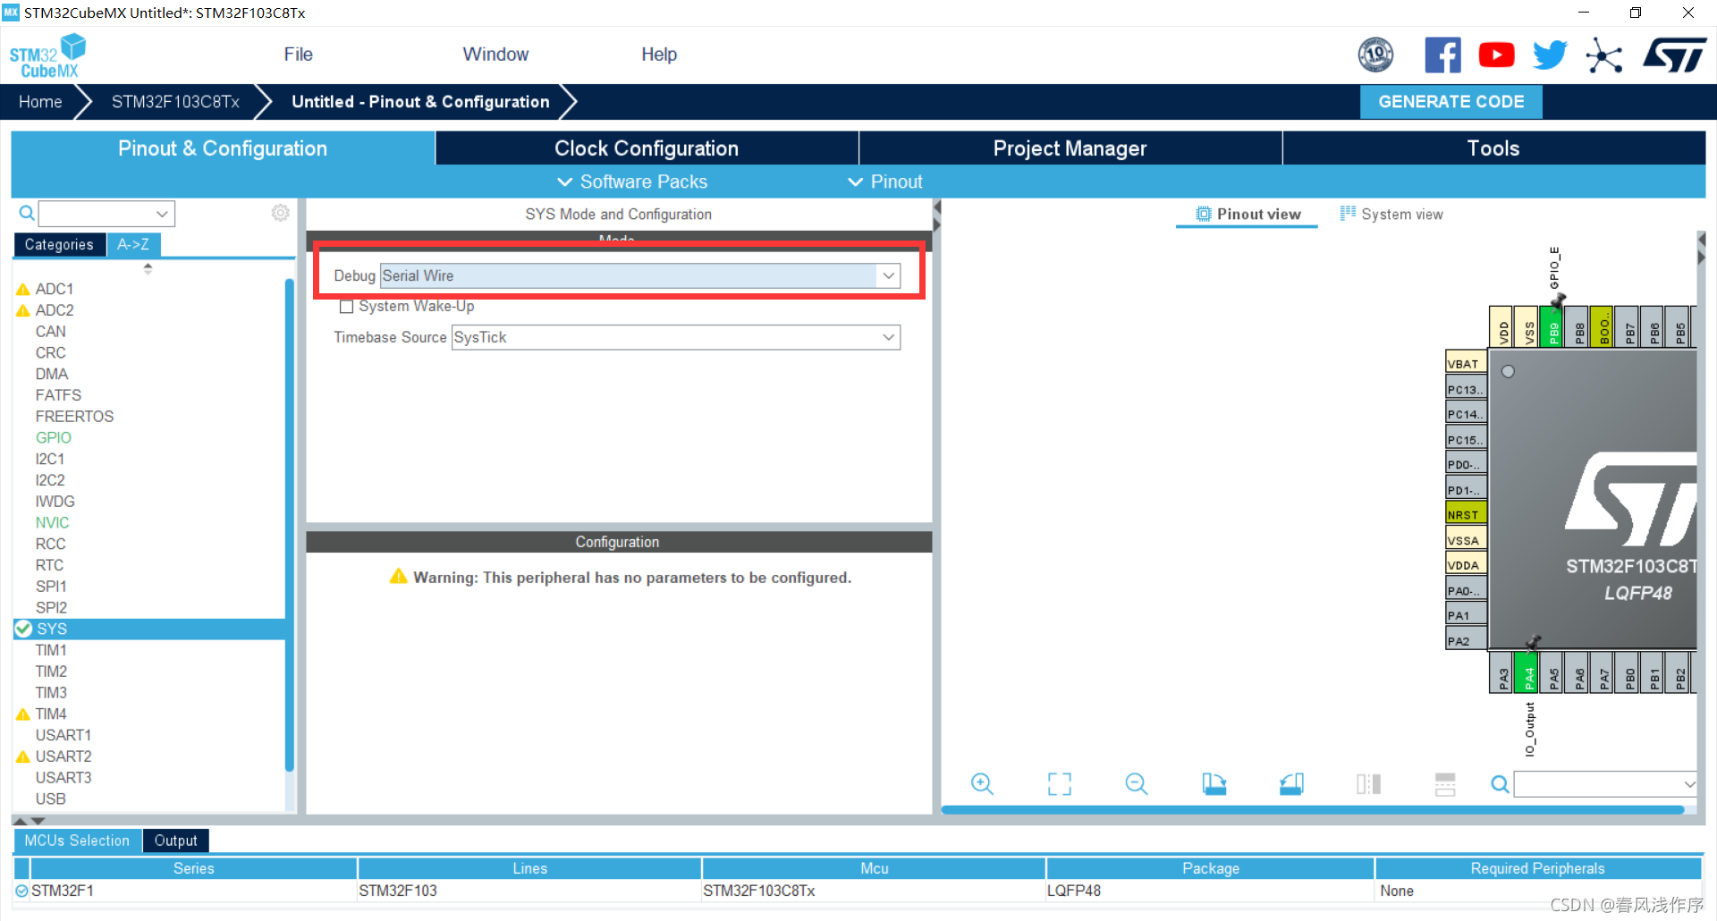This screenshot has width=1717, height=921.
Task: Open the Output tab
Action: tap(175, 841)
